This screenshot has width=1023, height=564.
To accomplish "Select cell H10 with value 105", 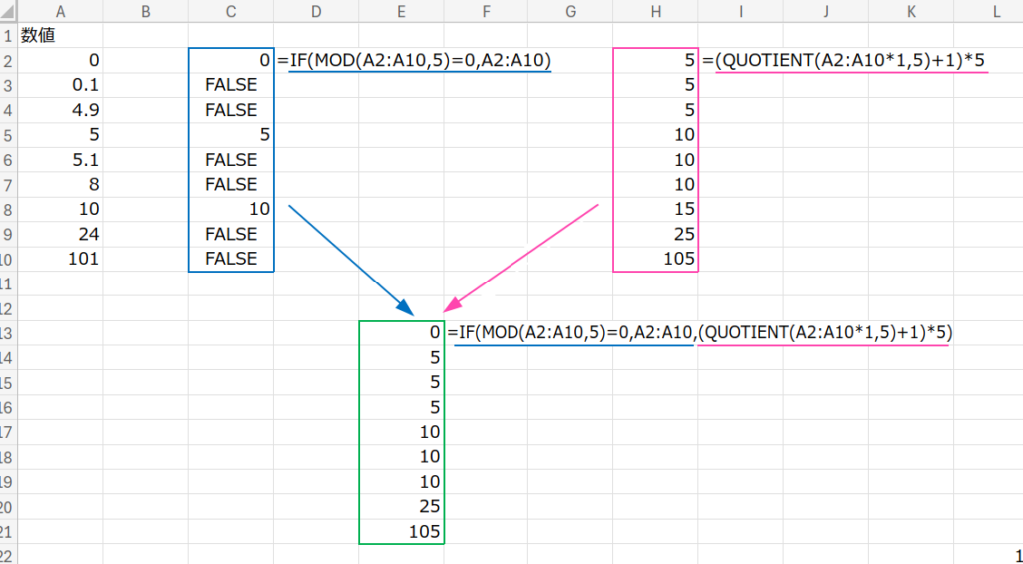I will click(655, 259).
